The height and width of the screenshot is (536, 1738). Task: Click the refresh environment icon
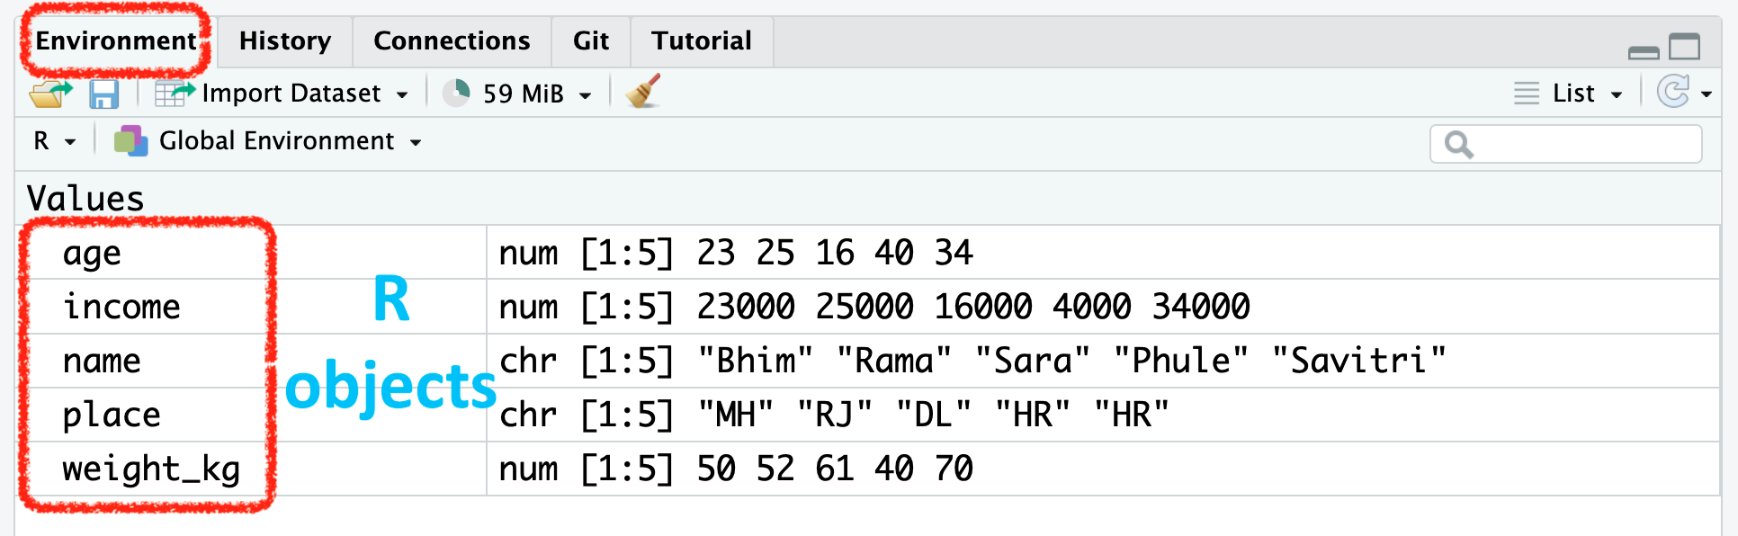point(1673,92)
